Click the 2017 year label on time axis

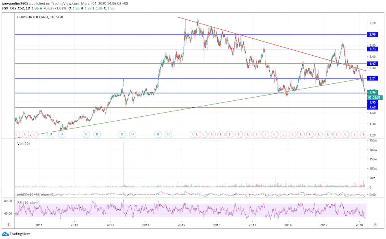(252, 225)
